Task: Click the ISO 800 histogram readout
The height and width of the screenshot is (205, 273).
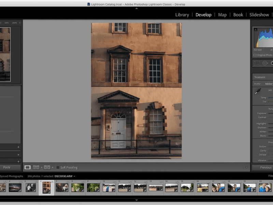Action: (x=258, y=50)
